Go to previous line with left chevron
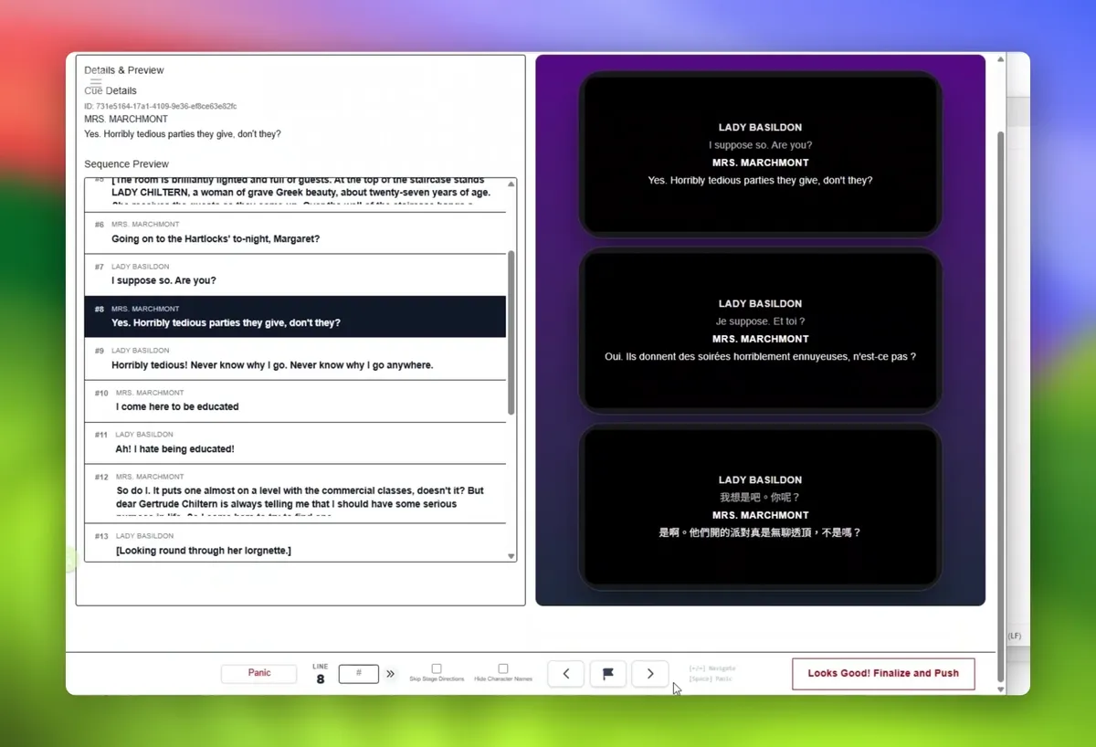This screenshot has width=1096, height=747. 566,674
